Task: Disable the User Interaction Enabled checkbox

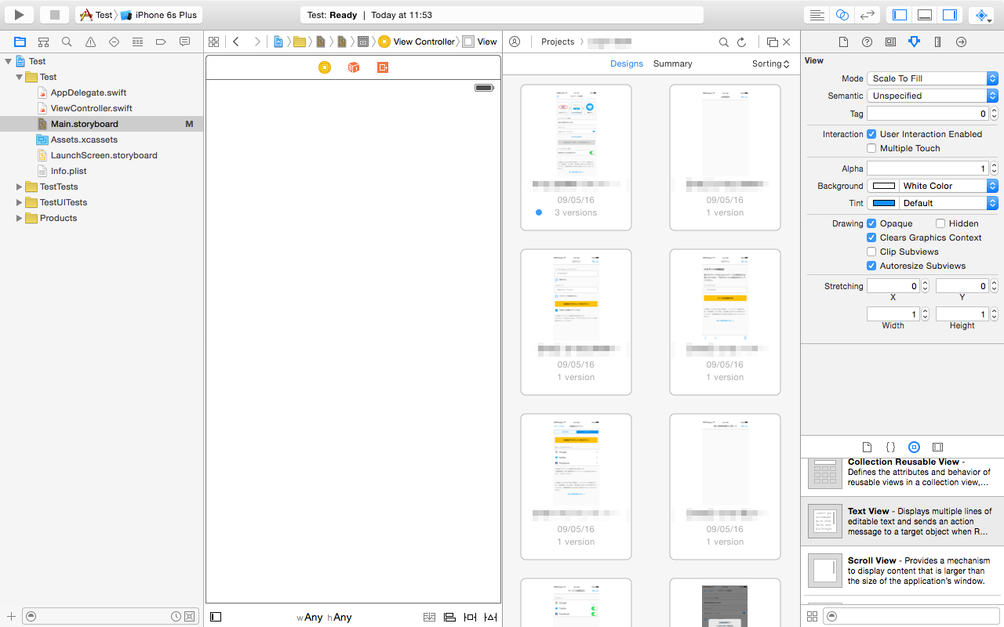Action: tap(871, 133)
